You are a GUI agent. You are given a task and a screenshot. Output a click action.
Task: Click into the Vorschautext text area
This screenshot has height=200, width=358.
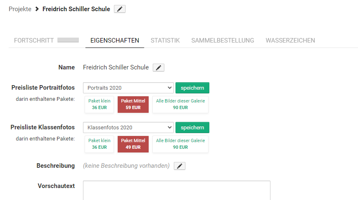[176, 190]
